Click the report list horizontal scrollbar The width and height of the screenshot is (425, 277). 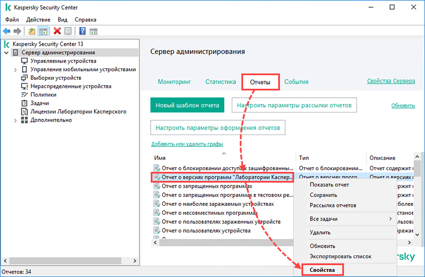[x=226, y=243]
